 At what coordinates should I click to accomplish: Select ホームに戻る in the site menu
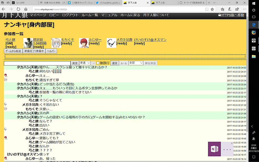(130, 15)
